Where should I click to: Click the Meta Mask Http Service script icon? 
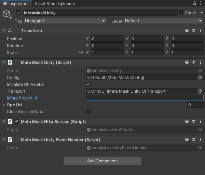tap(10, 121)
